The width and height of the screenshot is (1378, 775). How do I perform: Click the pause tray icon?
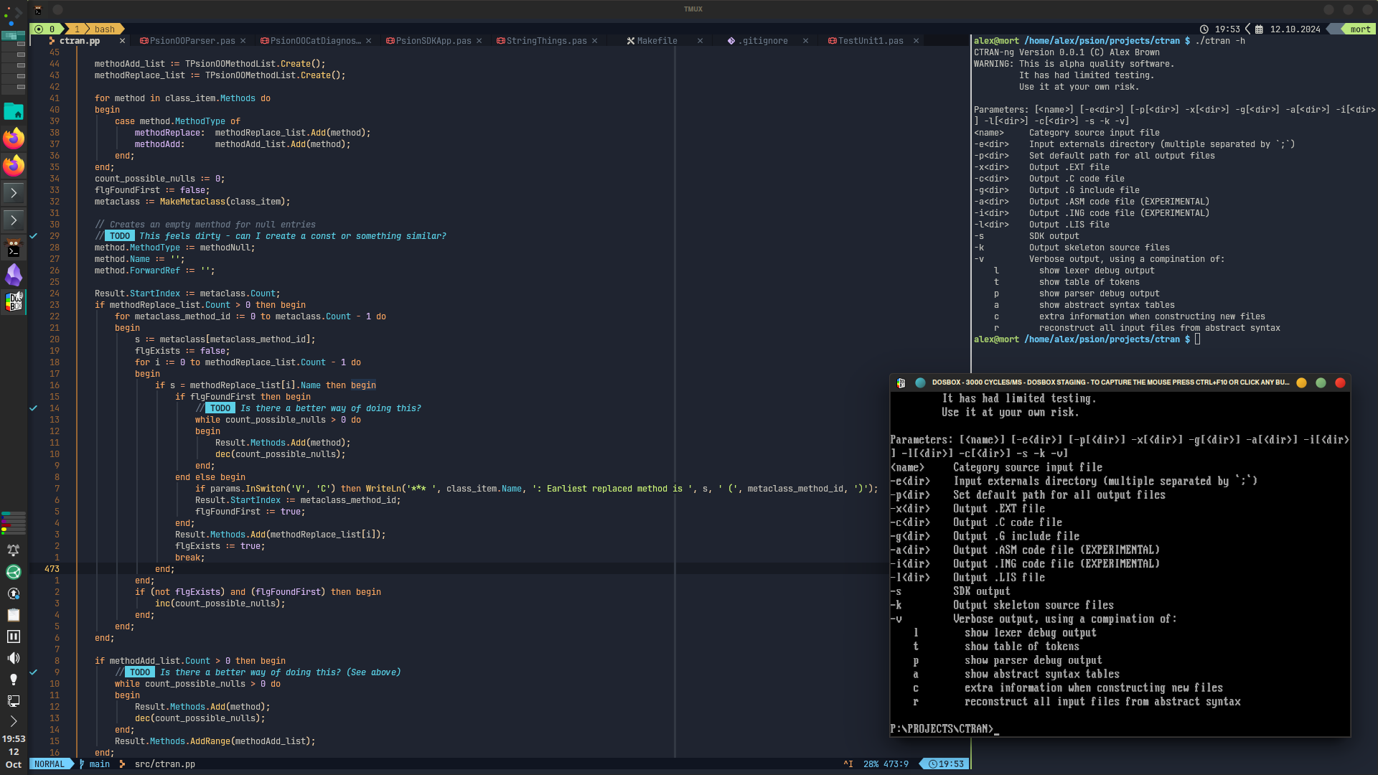click(13, 637)
